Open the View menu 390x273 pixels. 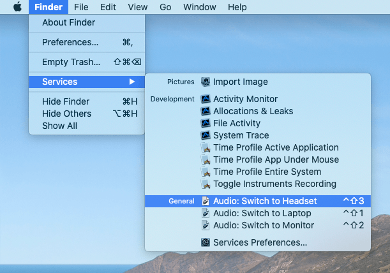point(138,7)
